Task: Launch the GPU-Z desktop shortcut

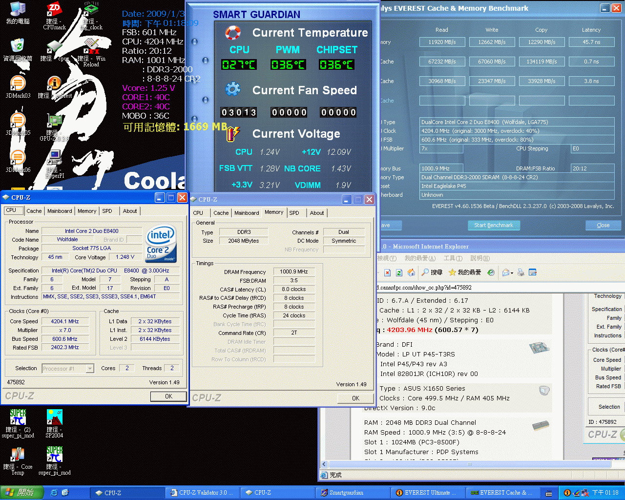Action: point(54,127)
